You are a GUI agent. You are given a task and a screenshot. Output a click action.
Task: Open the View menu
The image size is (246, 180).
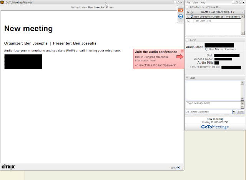(x=195, y=3)
